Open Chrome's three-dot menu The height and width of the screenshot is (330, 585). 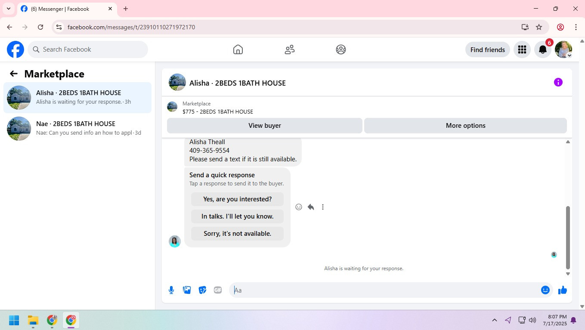[x=576, y=27]
